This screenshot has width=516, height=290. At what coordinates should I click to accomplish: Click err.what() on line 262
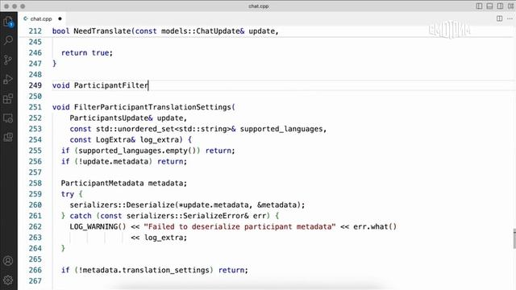375,226
